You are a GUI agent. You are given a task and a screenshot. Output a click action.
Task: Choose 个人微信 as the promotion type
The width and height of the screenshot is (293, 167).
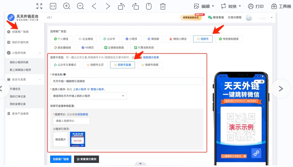(61, 39)
